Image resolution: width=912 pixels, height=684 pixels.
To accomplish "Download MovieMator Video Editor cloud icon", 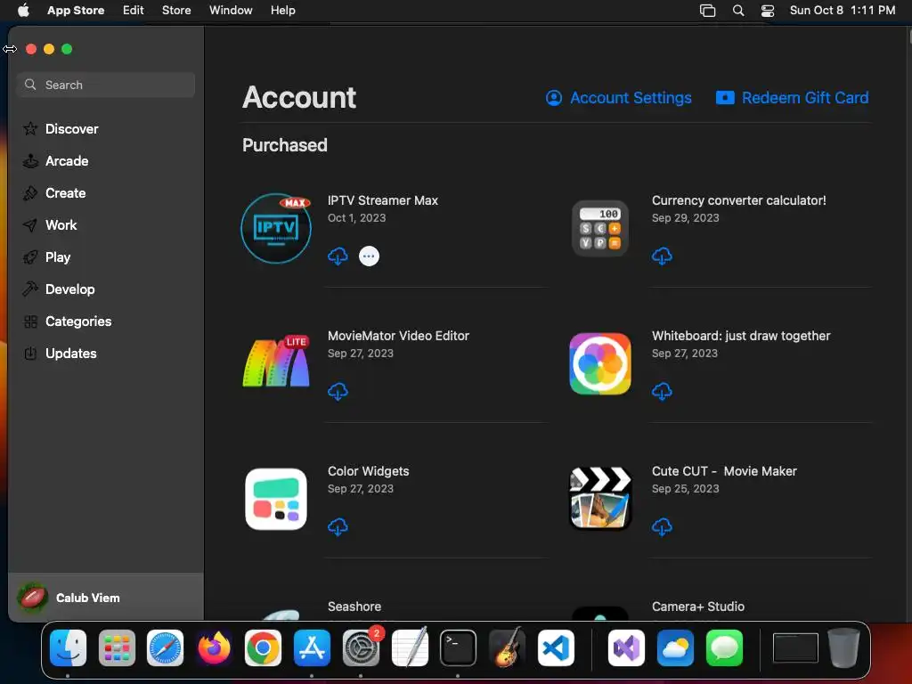I will pos(338,392).
